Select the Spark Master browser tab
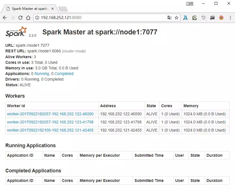235x190 pixels. pyautogui.click(x=30, y=9)
